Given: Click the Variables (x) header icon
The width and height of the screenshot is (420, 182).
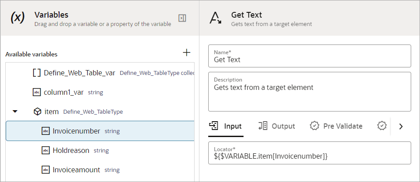Looking at the screenshot, I should [17, 18].
